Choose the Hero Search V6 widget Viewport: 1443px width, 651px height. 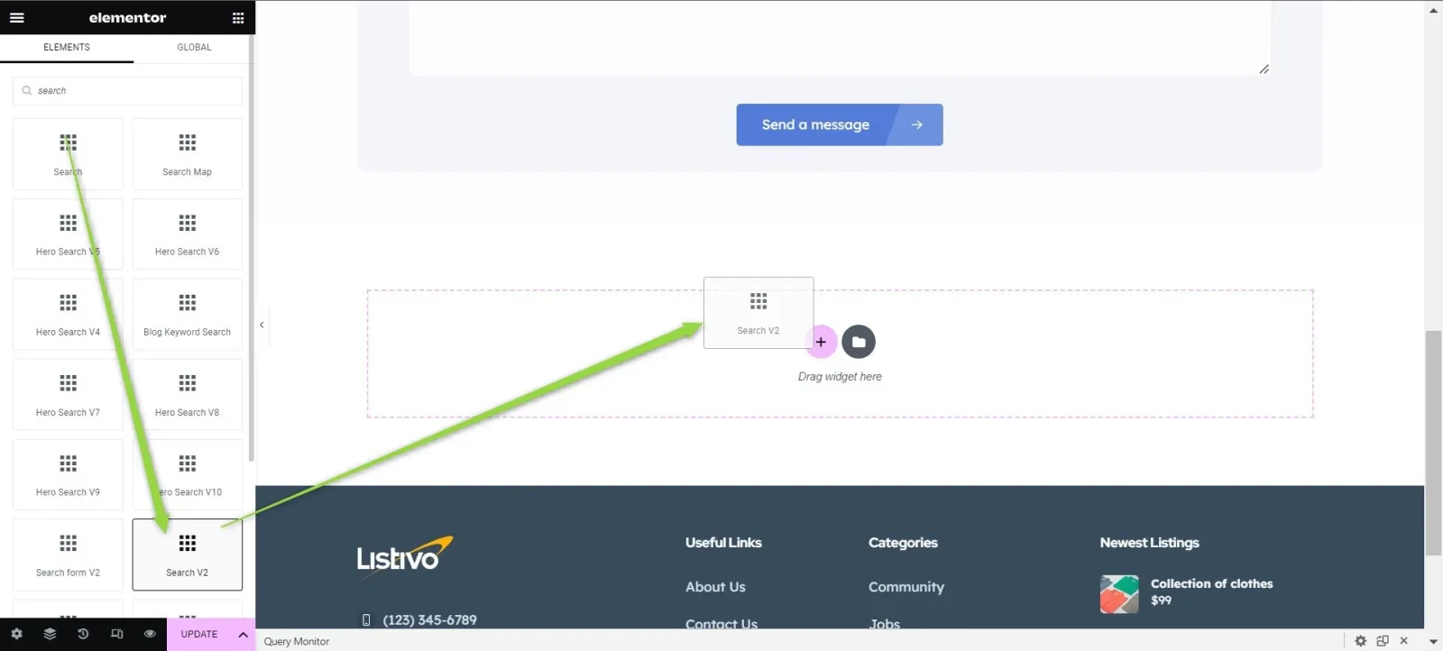click(187, 234)
